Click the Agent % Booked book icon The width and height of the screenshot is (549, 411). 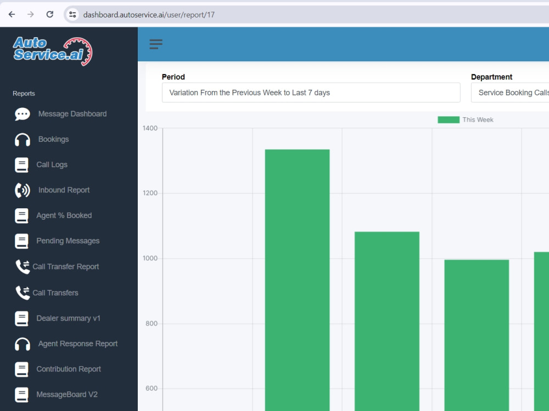22,215
